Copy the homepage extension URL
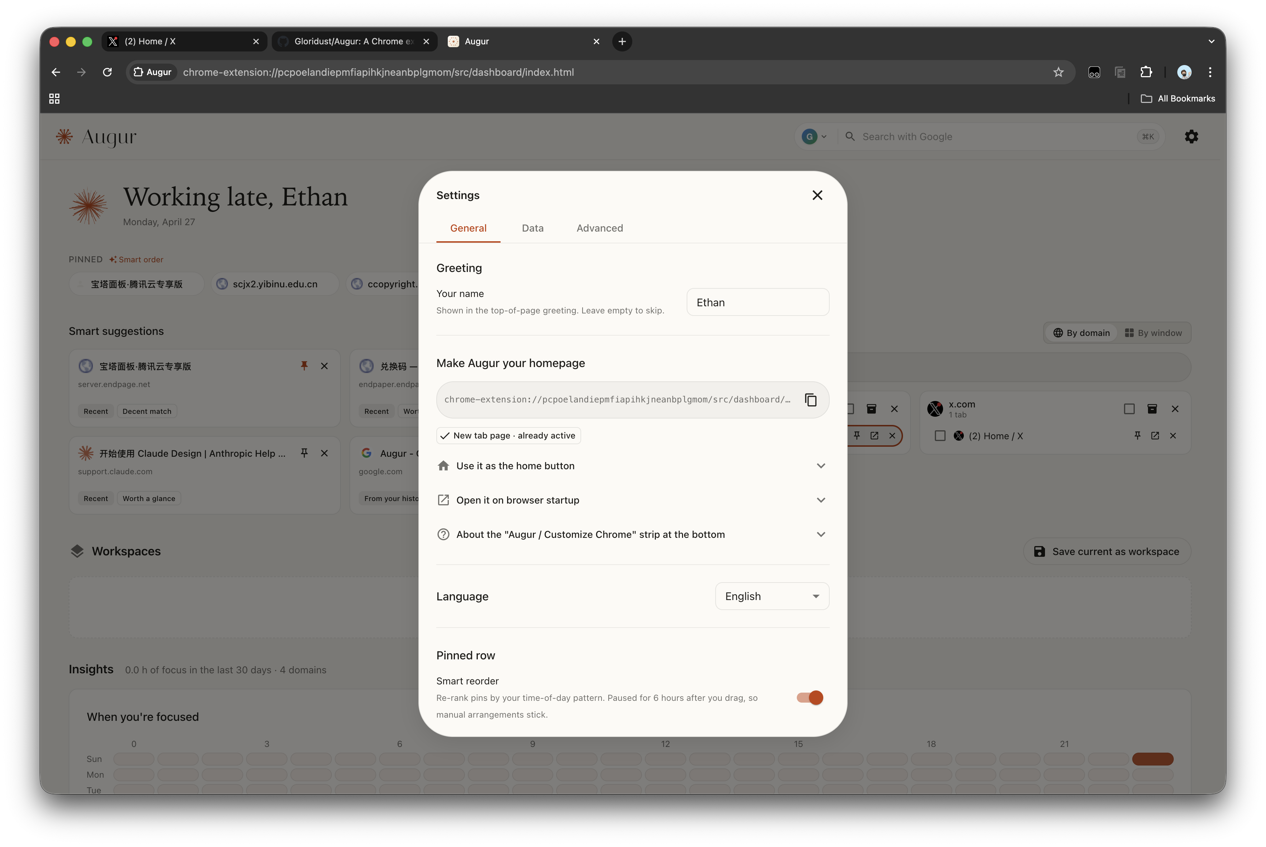Viewport: 1266px width, 847px height. [x=810, y=400]
